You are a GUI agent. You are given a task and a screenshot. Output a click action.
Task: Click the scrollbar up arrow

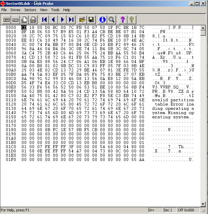203,28
